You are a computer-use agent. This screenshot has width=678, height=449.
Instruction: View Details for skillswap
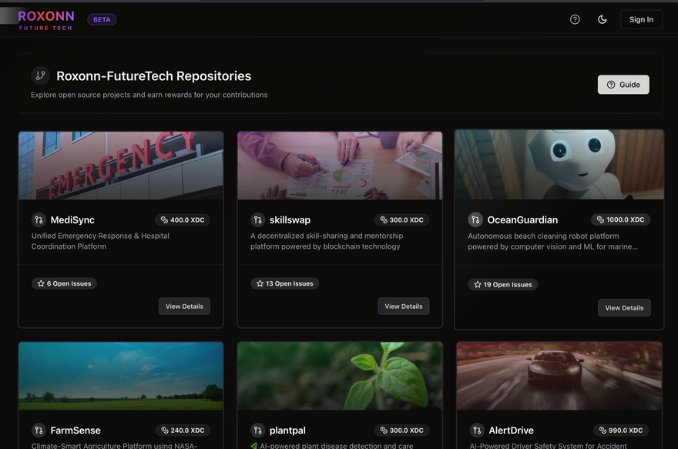click(404, 306)
